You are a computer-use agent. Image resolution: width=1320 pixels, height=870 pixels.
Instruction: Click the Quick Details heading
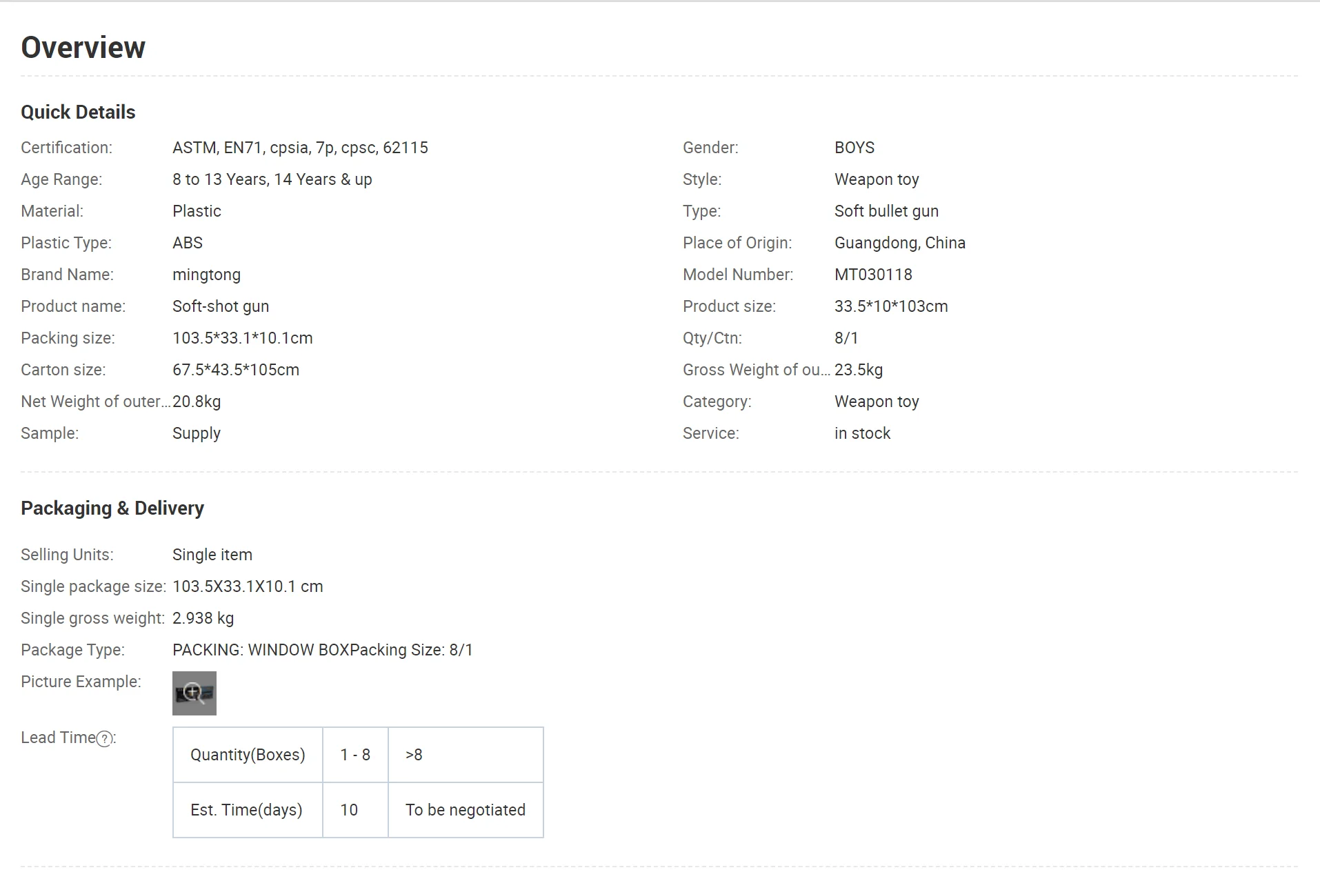coord(78,112)
